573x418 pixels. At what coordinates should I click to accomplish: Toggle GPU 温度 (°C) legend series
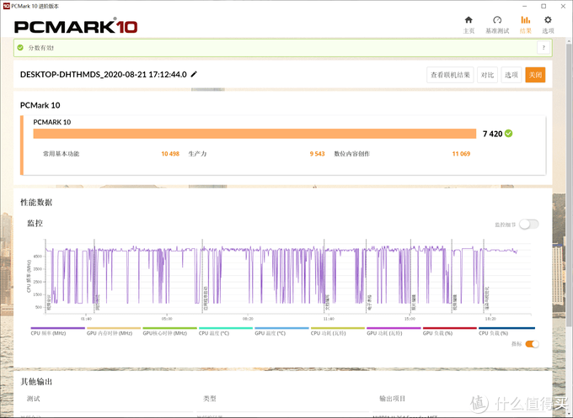tap(281, 331)
